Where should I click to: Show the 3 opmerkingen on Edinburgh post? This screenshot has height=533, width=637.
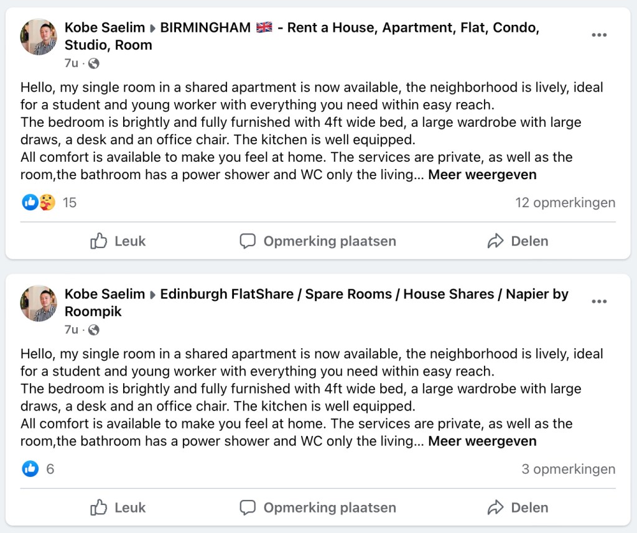568,470
